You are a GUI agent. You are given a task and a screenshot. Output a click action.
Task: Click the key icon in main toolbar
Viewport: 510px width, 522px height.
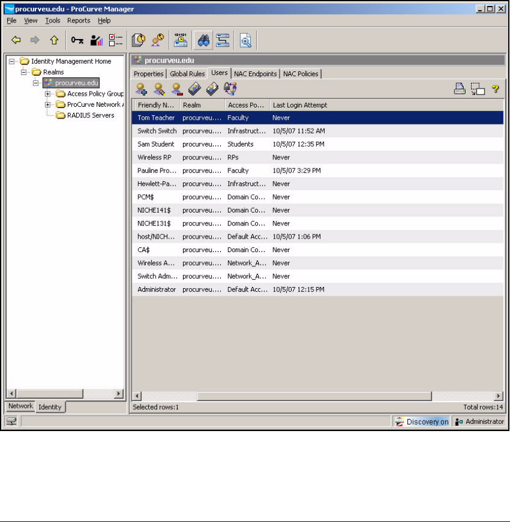point(77,40)
